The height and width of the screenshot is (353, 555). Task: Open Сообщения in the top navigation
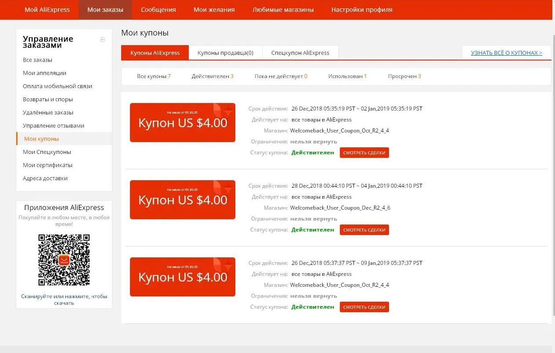click(159, 10)
